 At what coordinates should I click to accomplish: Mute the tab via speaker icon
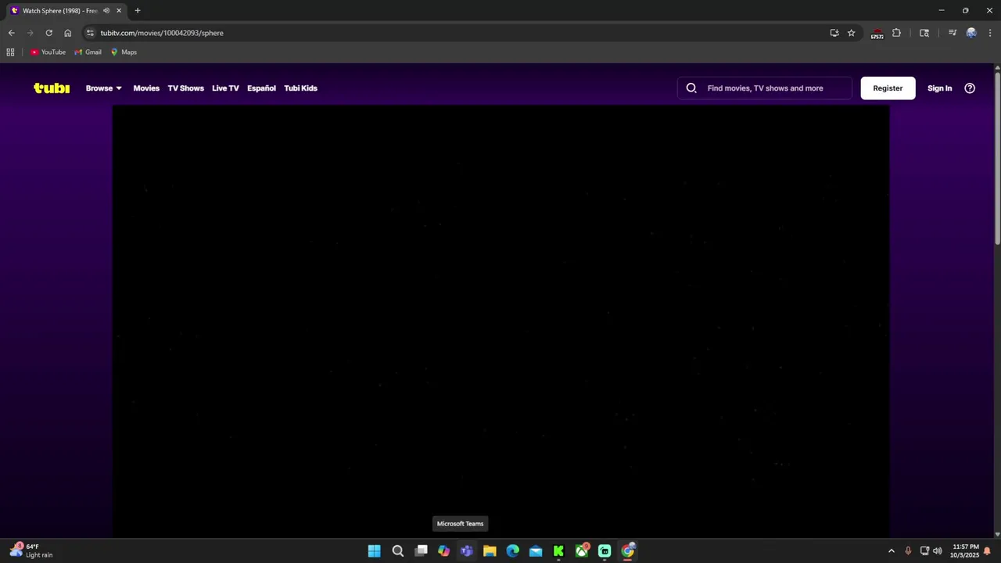pyautogui.click(x=106, y=11)
